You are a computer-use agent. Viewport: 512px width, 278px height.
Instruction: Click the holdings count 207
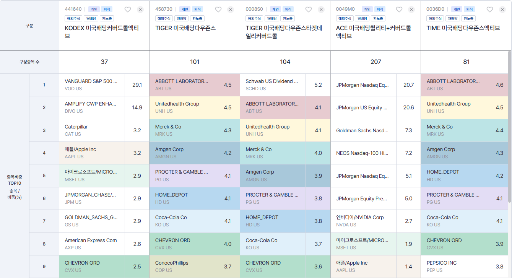tap(375, 62)
